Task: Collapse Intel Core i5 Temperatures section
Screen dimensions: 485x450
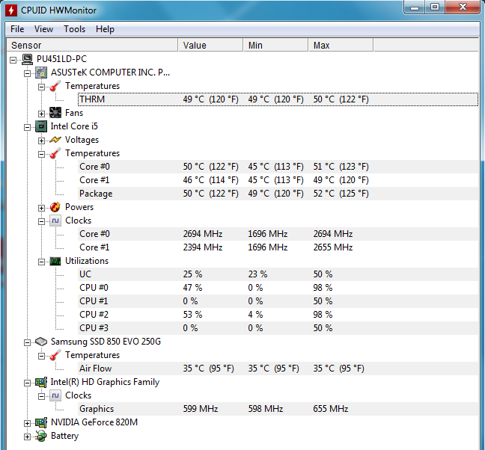Action: click(x=41, y=155)
